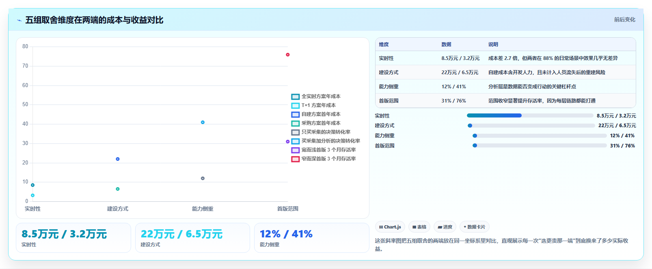Click x-axis label 首版范围

(x=287, y=209)
